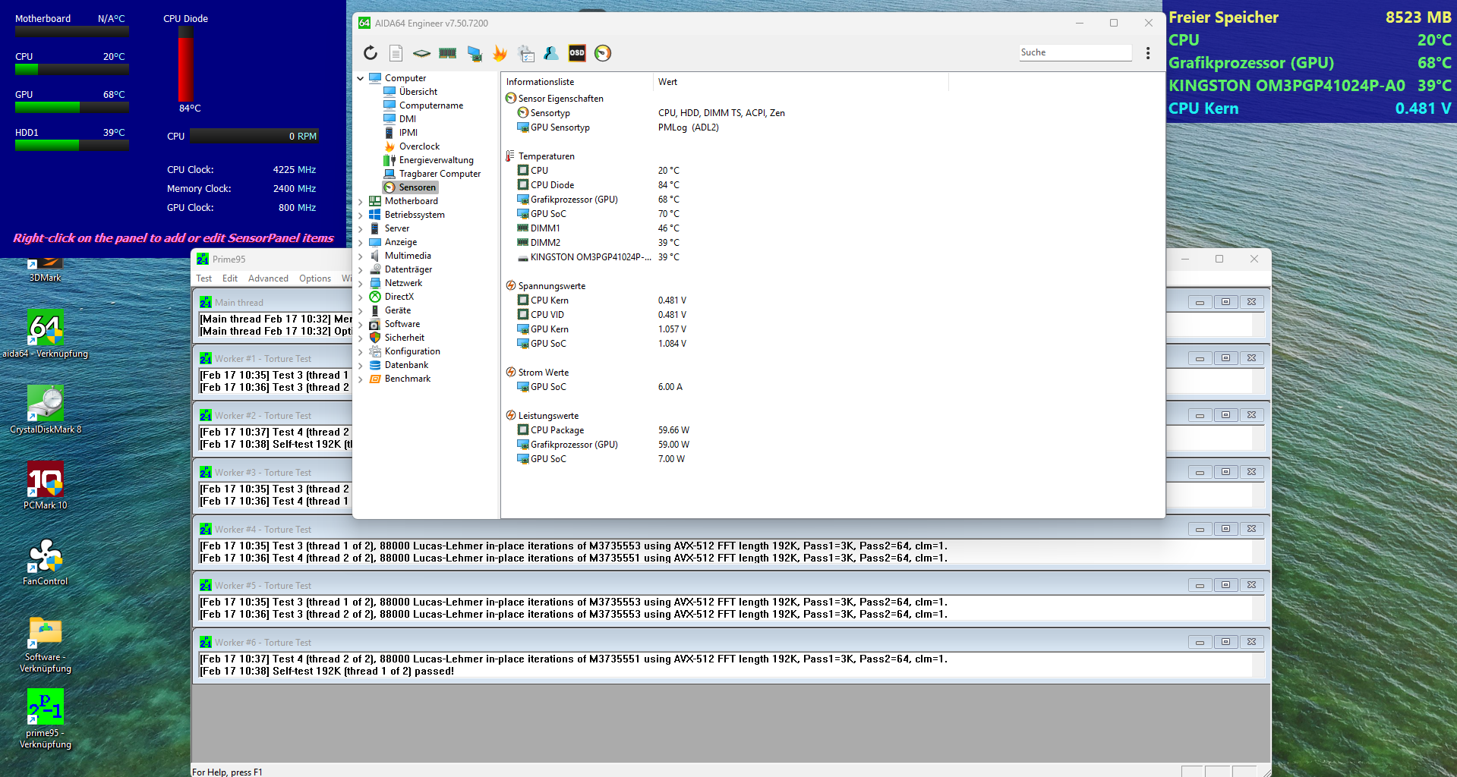Viewport: 1457px width, 777px height.
Task: Click the CPU chip icon in AIDA64 toolbar
Action: pos(421,53)
